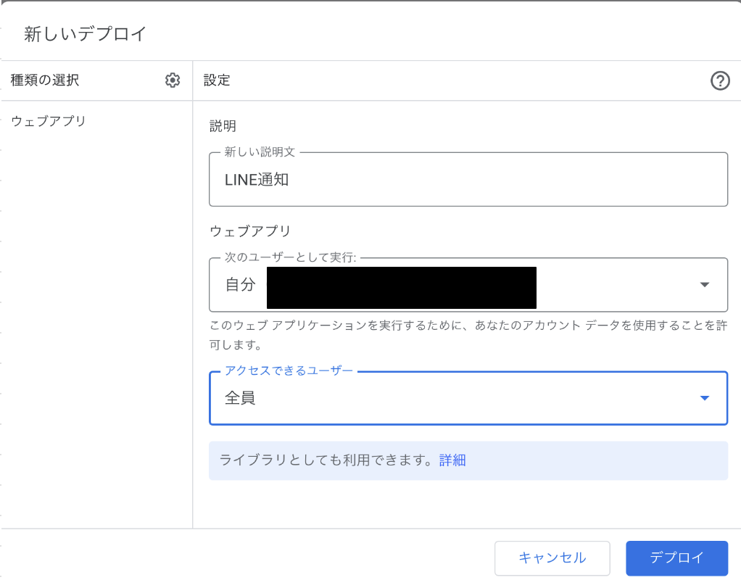Click the gear icon beside 種類の選択
The image size is (741, 580).
(x=173, y=80)
